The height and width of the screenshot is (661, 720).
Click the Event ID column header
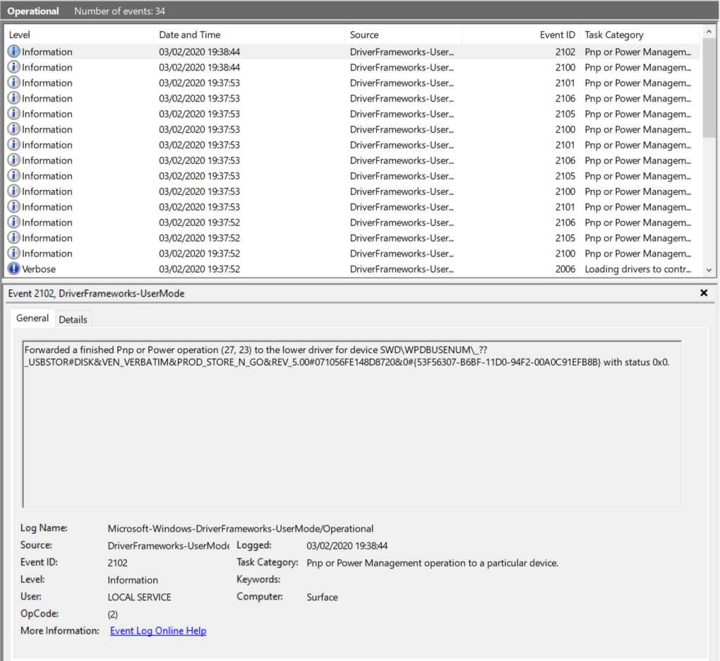[x=555, y=34]
